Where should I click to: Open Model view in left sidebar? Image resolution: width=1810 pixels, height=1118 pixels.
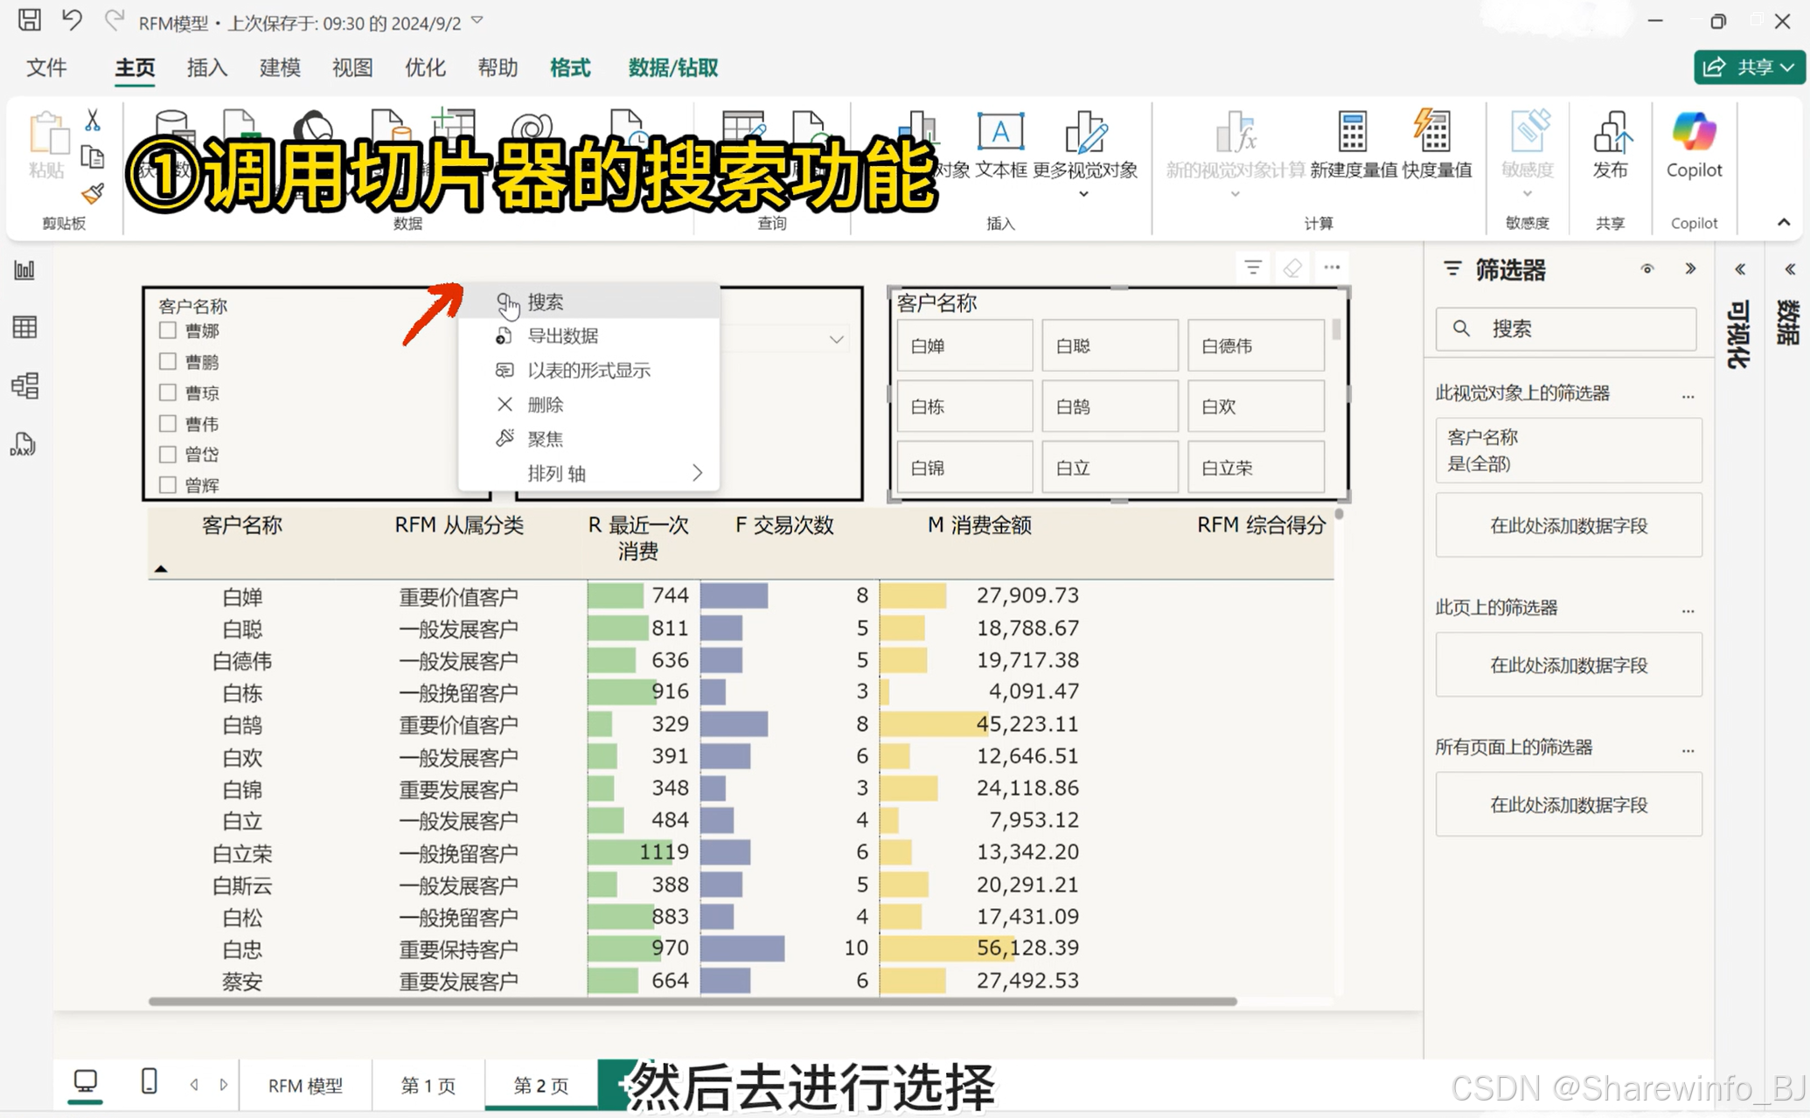pos(24,385)
